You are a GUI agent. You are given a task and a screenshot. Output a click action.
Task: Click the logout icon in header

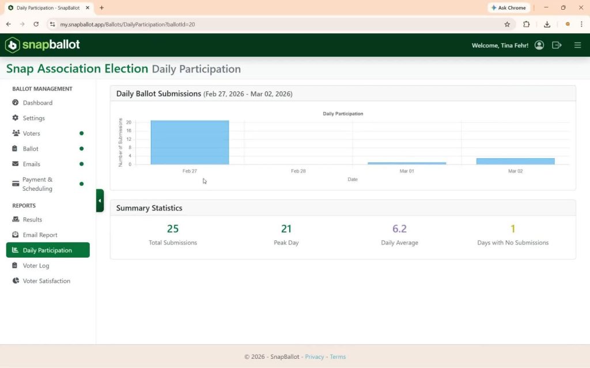click(557, 45)
